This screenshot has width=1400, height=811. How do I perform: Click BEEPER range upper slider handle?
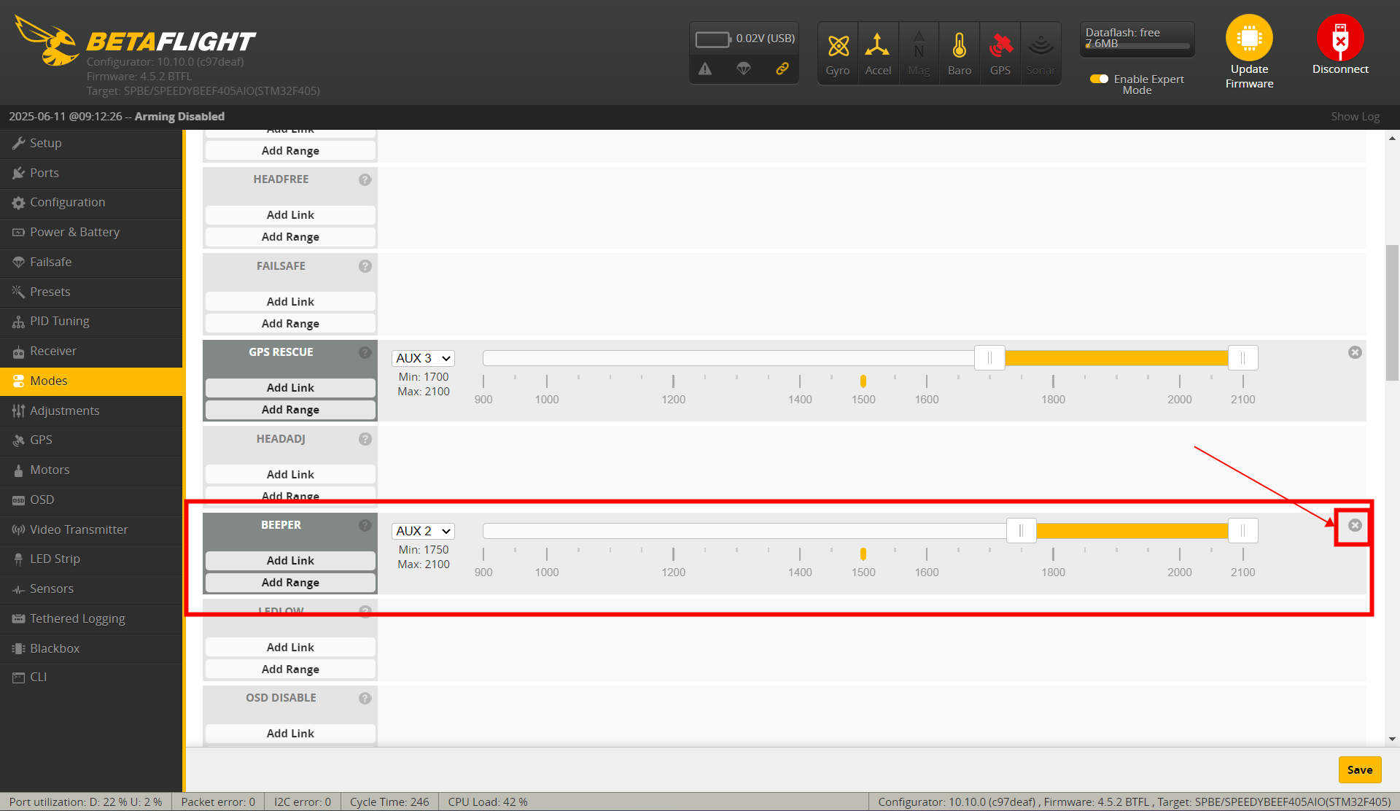point(1242,531)
